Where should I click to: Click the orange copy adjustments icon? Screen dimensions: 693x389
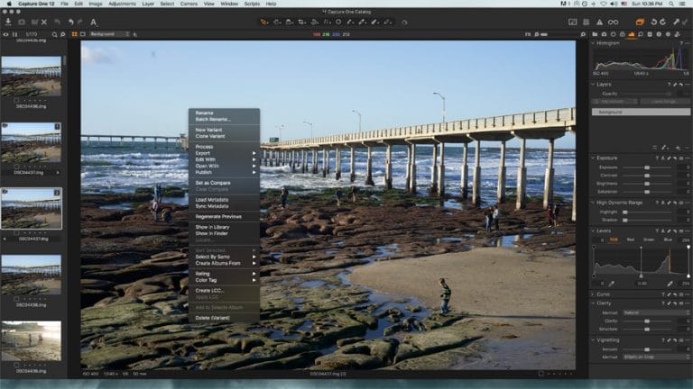pyautogui.click(x=640, y=22)
